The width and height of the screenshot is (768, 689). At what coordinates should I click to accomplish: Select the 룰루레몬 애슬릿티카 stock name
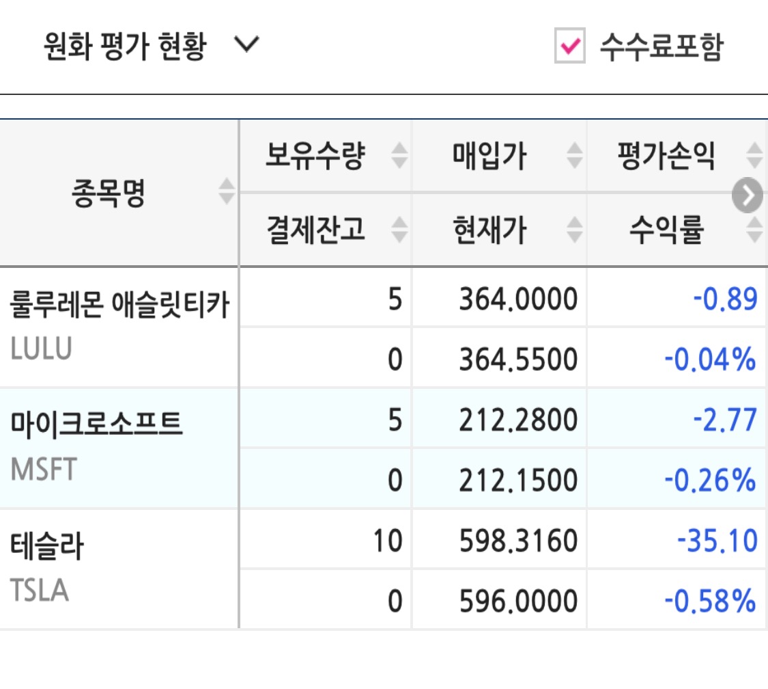(119, 304)
